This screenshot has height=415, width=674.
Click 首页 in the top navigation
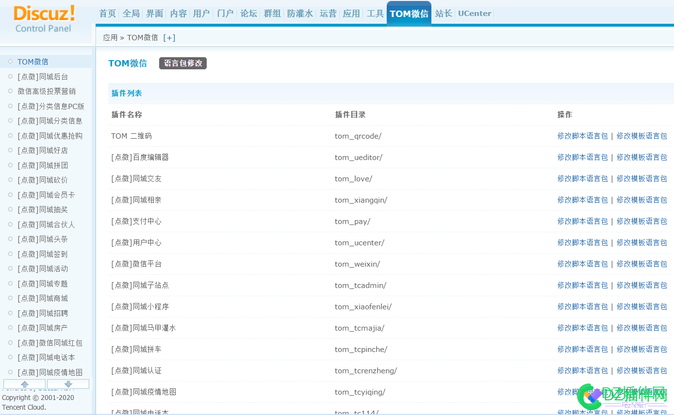tap(107, 14)
